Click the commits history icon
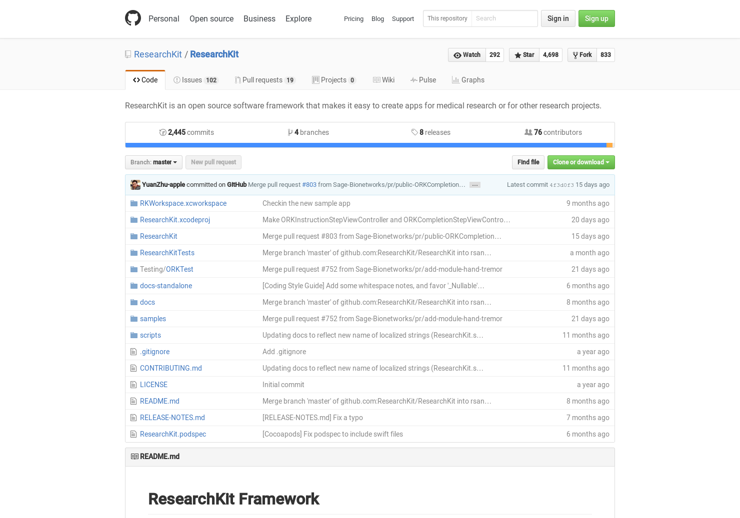Screen dimensions: 740x518 [163, 132]
